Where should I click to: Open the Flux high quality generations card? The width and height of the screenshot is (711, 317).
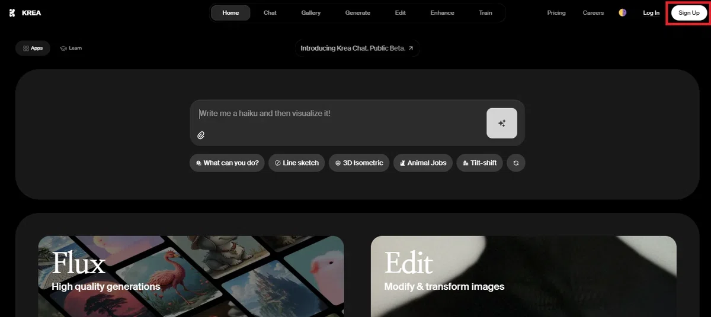[x=191, y=276]
